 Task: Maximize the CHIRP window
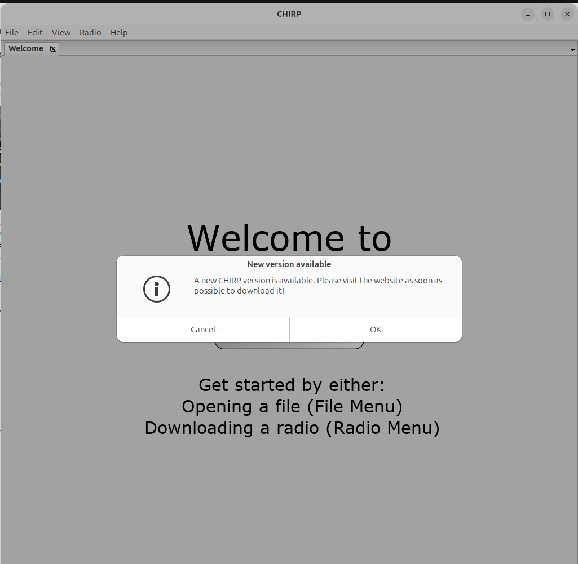coord(548,14)
